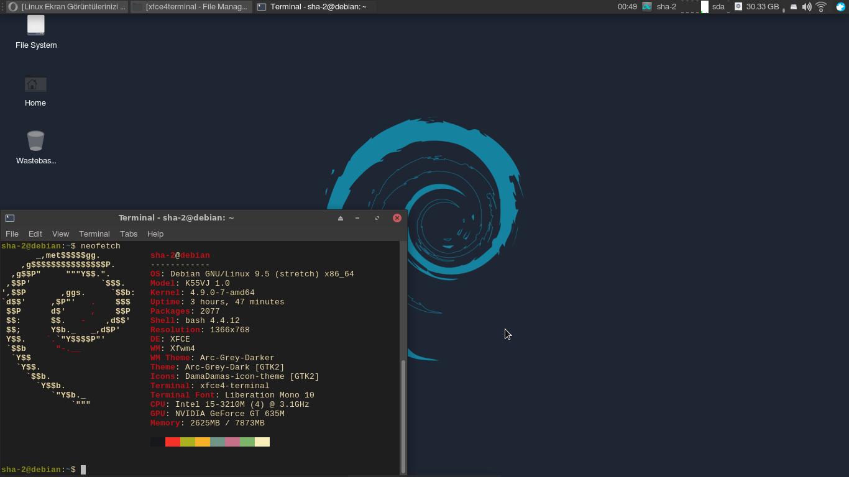Click the panel handle at far left

(x=2, y=7)
